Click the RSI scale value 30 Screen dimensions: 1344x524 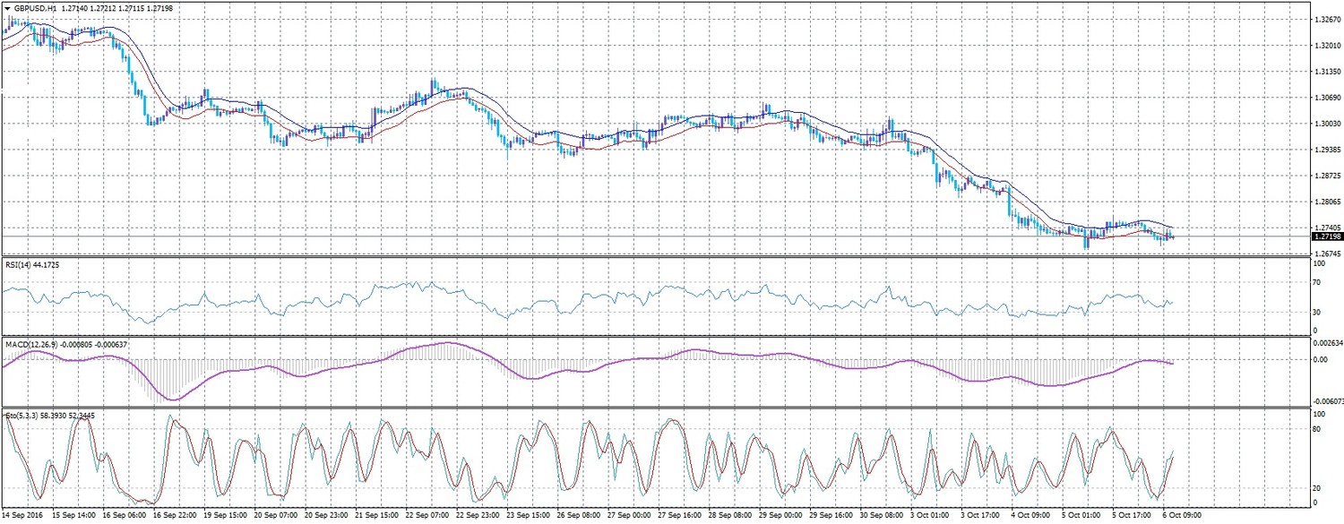[1316, 313]
